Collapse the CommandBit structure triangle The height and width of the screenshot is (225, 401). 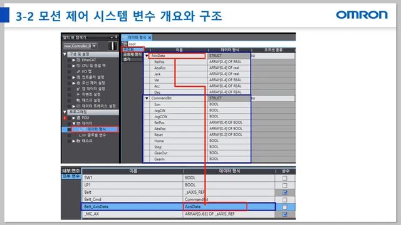pos(147,98)
